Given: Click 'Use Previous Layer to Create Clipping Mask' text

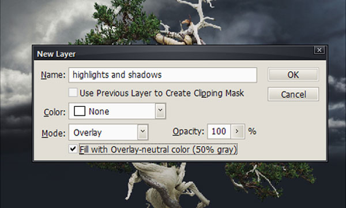Looking at the screenshot, I should 161,93.
